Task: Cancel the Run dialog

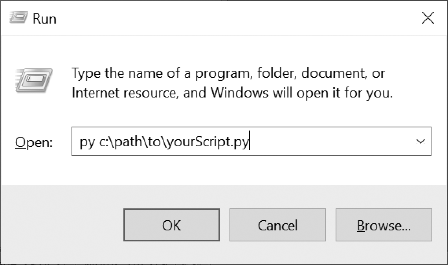Action: tap(278, 225)
